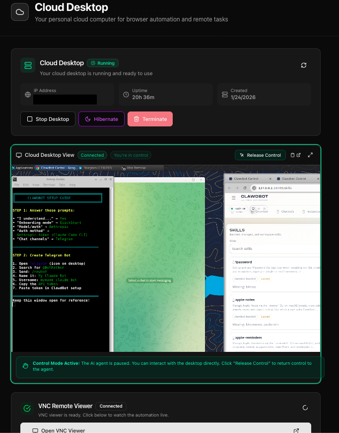This screenshot has height=433, width=339.
Task: Click the Stop Desktop button
Action: click(48, 119)
